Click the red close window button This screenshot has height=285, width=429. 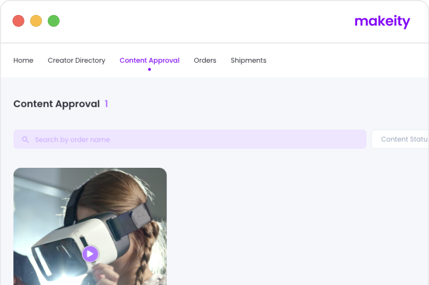pyautogui.click(x=18, y=21)
